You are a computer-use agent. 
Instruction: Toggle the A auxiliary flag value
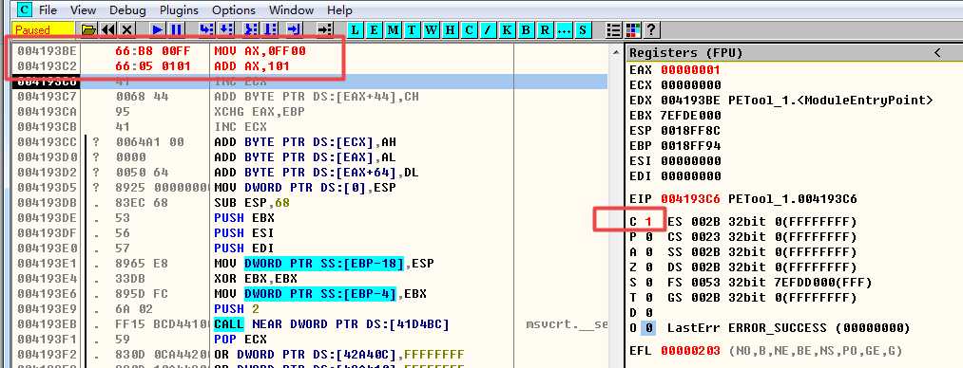(648, 251)
